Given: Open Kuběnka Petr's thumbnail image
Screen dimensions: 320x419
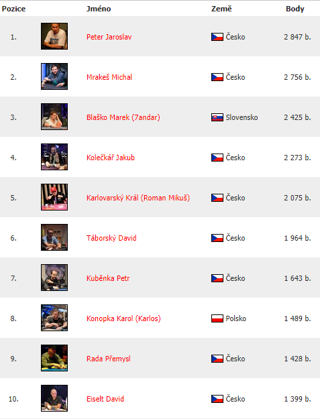Looking at the screenshot, I should coord(54,278).
